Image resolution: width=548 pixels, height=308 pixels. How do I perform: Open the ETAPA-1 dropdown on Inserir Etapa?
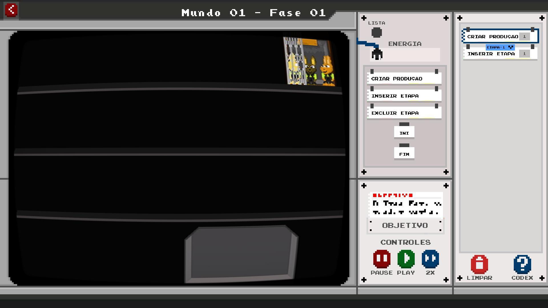tap(500, 47)
